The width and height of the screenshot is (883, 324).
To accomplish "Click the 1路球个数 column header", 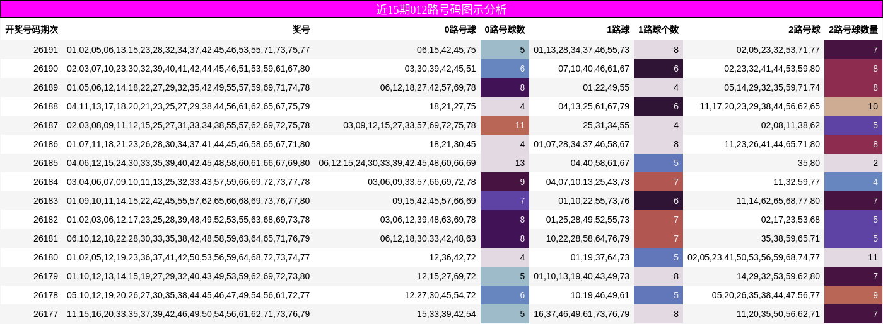I will point(658,30).
